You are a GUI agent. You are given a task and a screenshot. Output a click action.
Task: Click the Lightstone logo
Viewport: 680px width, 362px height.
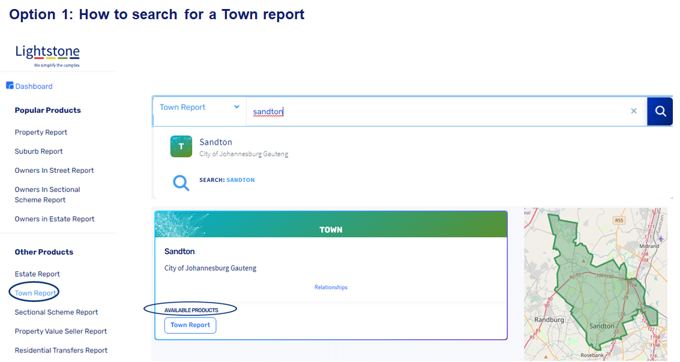point(47,55)
